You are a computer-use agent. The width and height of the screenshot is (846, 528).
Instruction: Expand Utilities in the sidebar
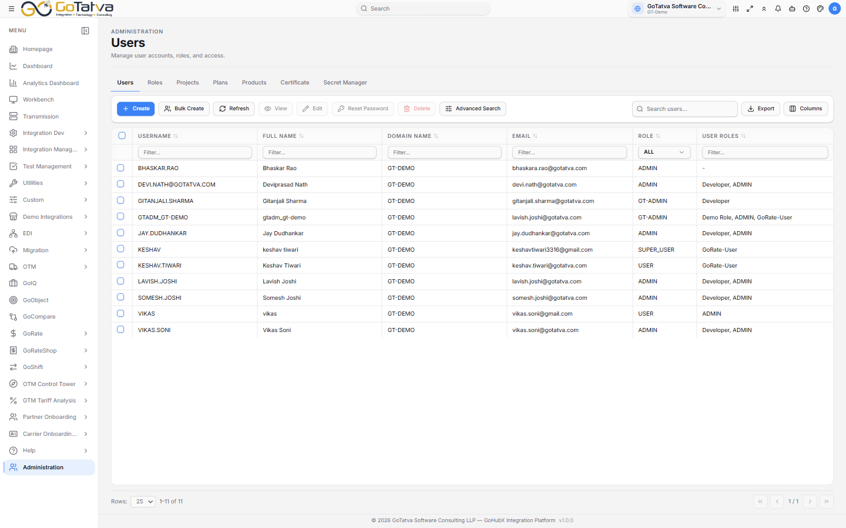[49, 183]
